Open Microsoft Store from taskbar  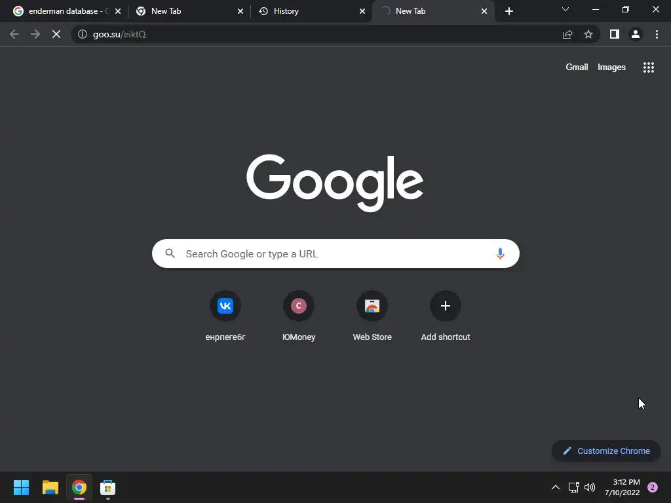pyautogui.click(x=108, y=487)
